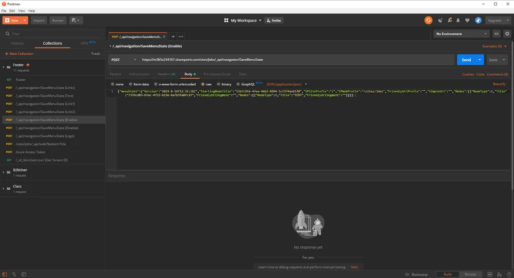This screenshot has height=278, width=514.
Task: Switch to Build mode
Action: [x=447, y=274]
